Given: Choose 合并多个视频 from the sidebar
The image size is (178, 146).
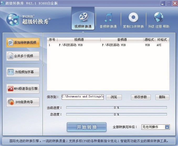Looking at the screenshot, I should (23, 56).
